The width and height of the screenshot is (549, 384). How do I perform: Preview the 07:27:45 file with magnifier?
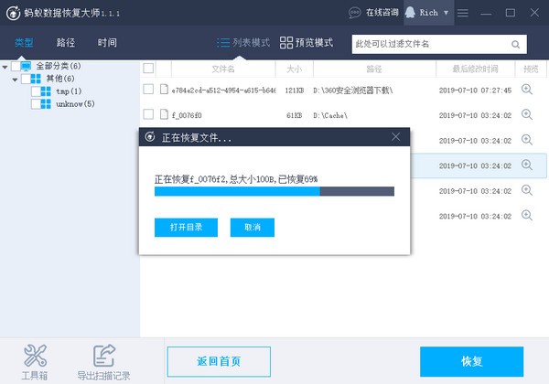[527, 90]
